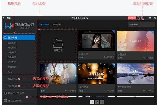Open 使用过的模板 used templates list

pyautogui.click(x=15, y=101)
